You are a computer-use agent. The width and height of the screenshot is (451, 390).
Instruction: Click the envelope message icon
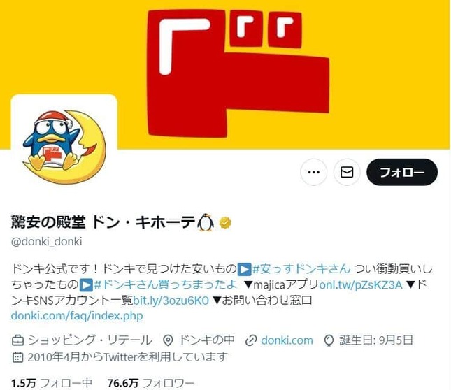347,172
